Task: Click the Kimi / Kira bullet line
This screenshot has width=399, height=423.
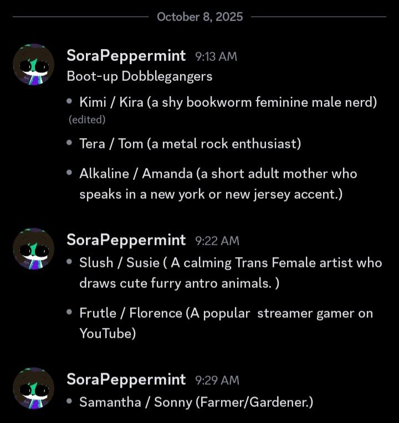Action: coord(228,102)
